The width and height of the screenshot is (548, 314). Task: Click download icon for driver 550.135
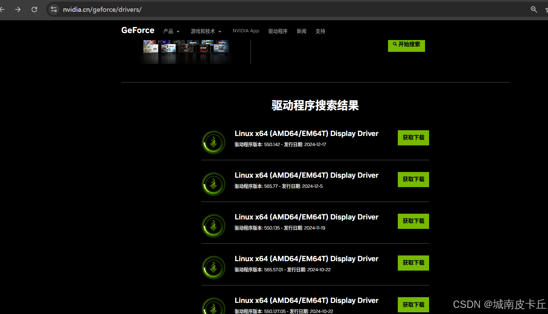[214, 226]
